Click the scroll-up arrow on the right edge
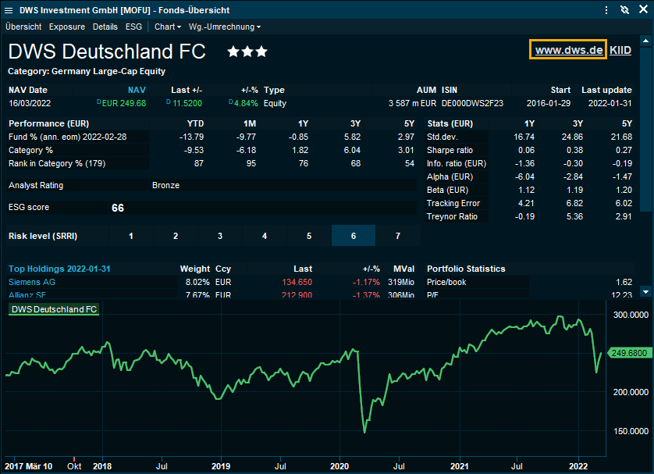 click(645, 40)
